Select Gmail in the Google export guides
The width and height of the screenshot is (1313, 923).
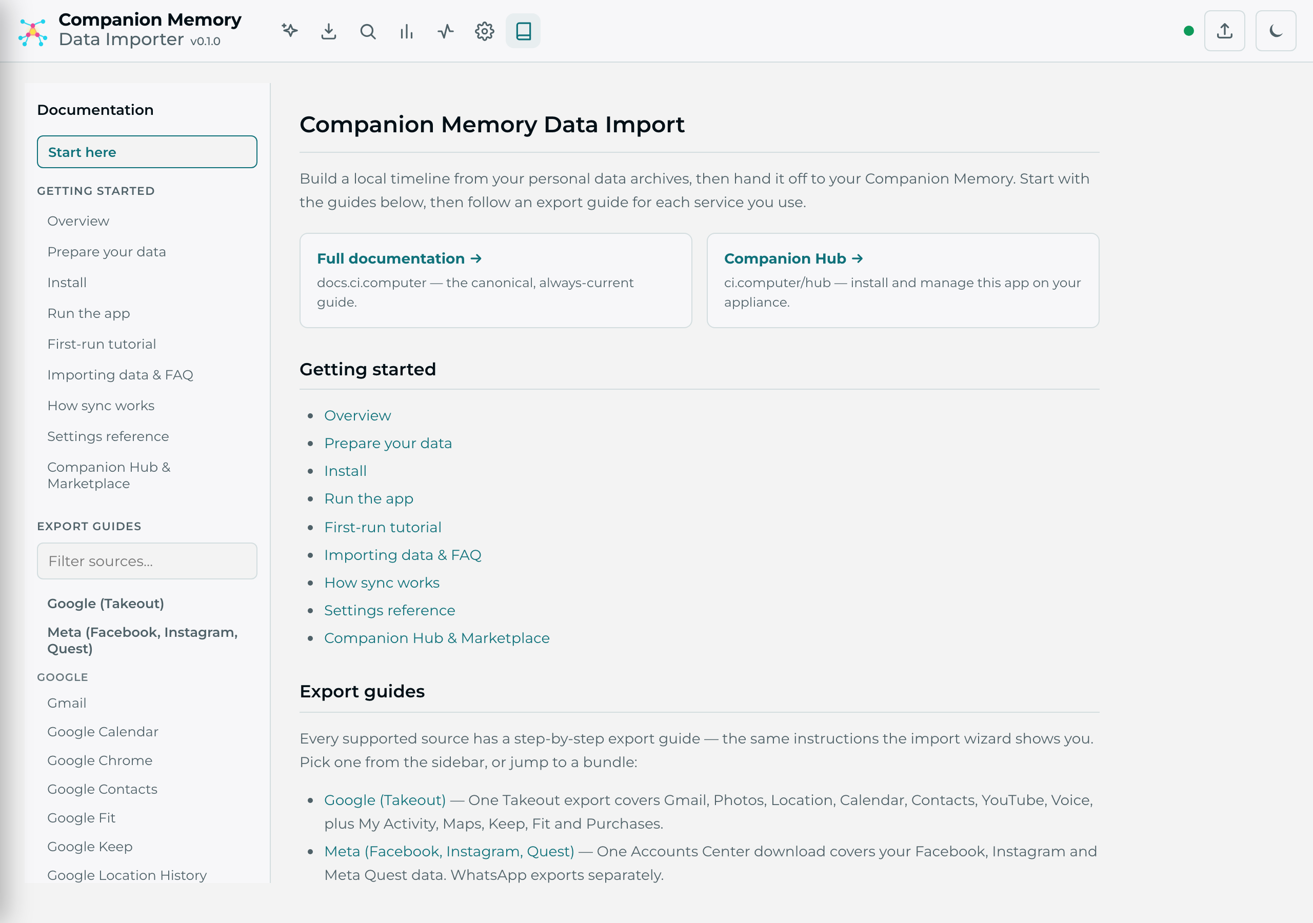[x=67, y=703]
